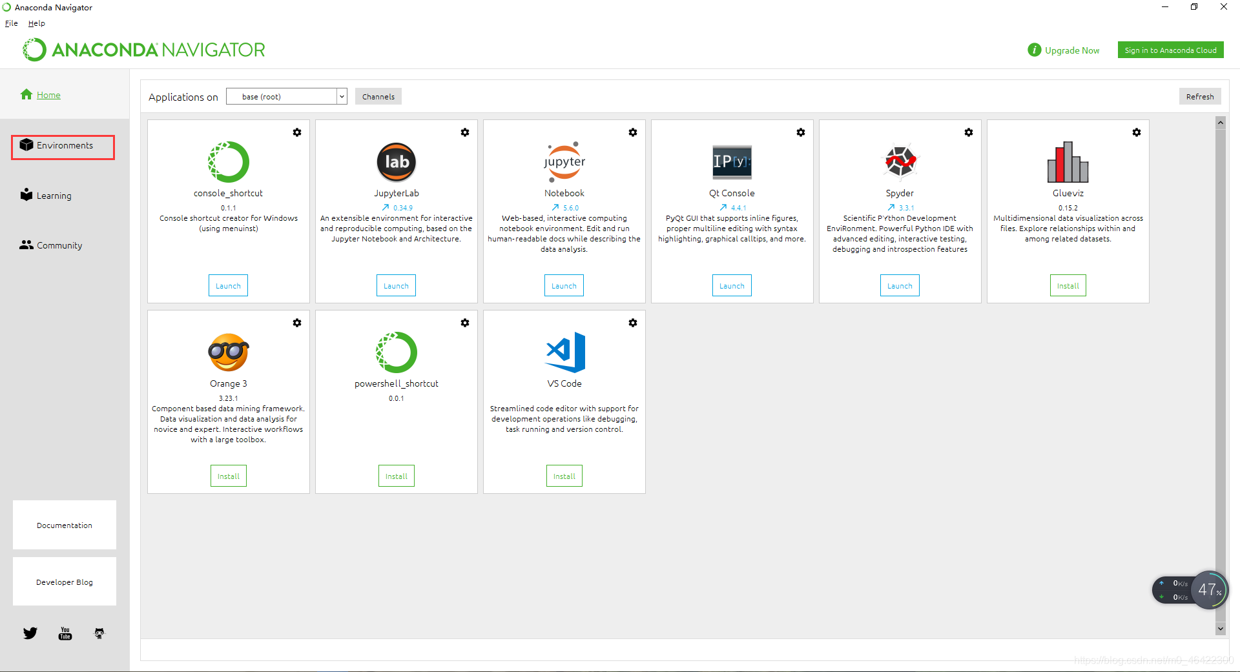Screen dimensions: 1240x672
Task: Switch to the Community tab
Action: 51,245
